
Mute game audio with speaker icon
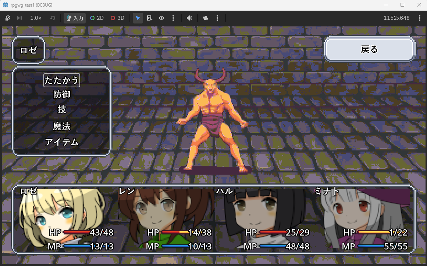click(189, 18)
